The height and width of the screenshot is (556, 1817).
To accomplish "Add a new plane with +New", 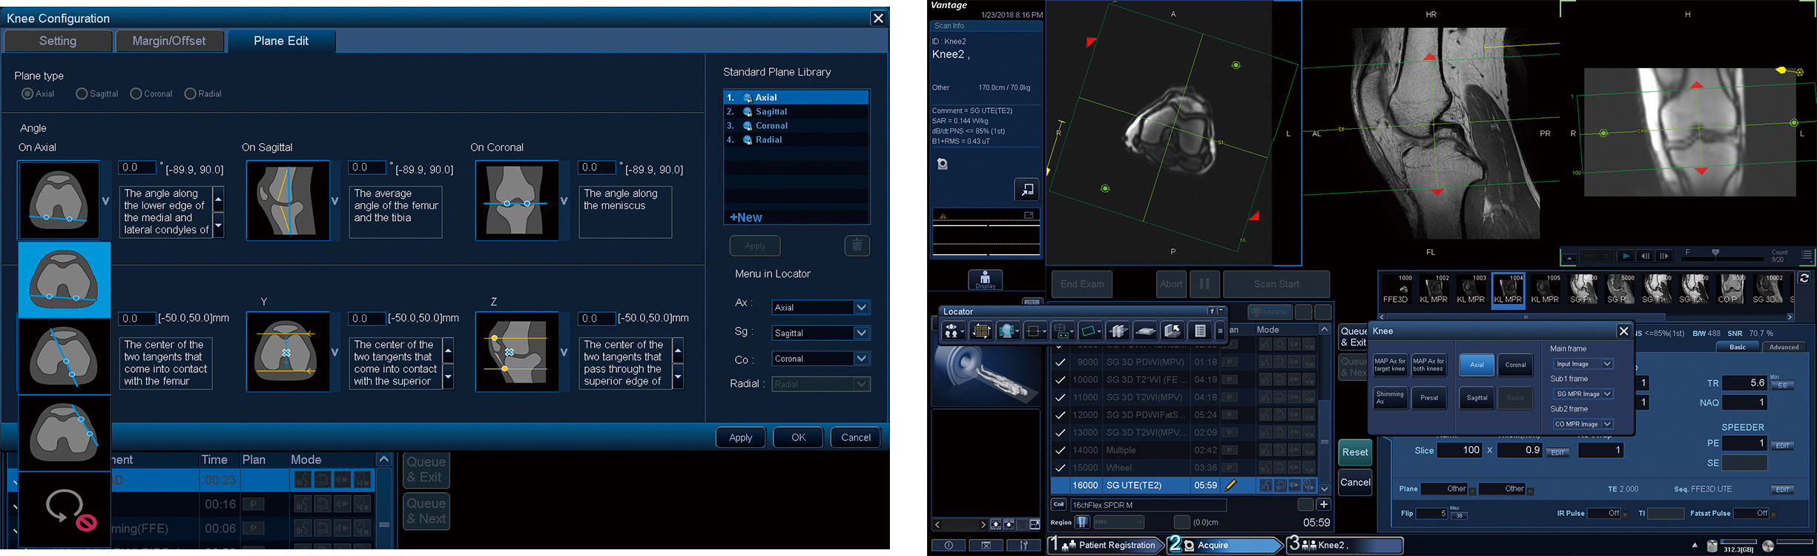I will pos(746,217).
